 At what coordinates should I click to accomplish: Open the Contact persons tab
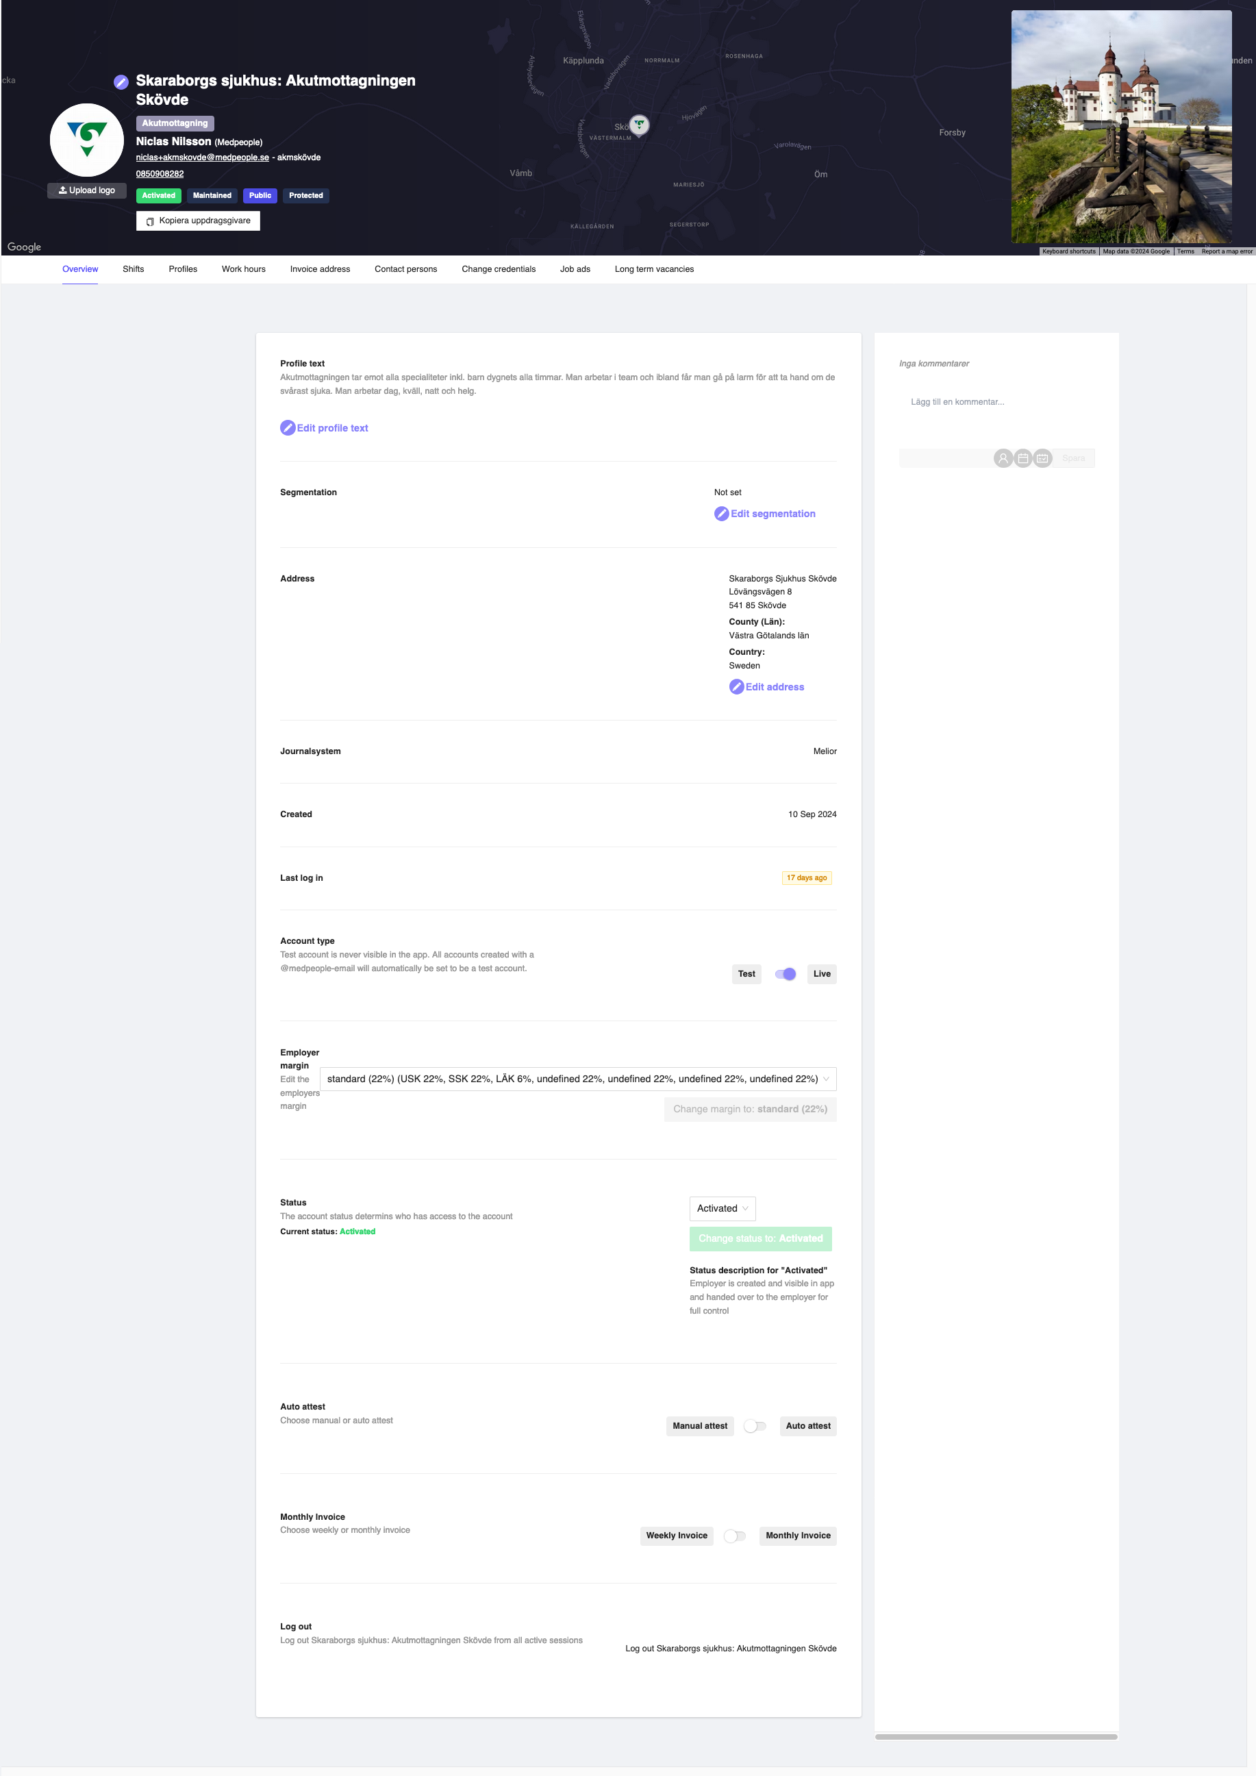[x=405, y=269]
